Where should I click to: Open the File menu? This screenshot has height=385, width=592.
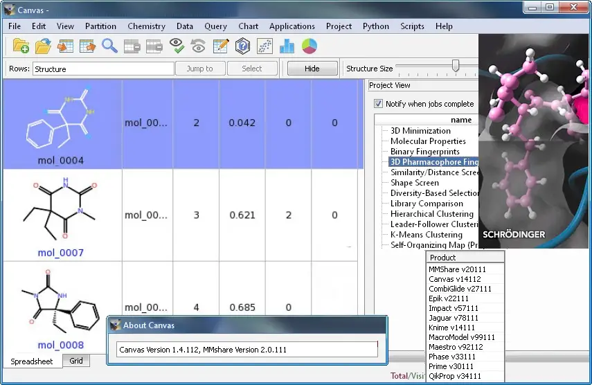15,26
